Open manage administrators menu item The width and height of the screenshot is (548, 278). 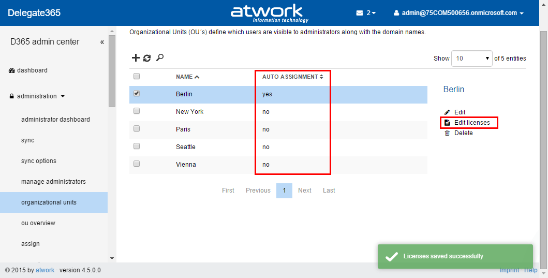[53, 182]
